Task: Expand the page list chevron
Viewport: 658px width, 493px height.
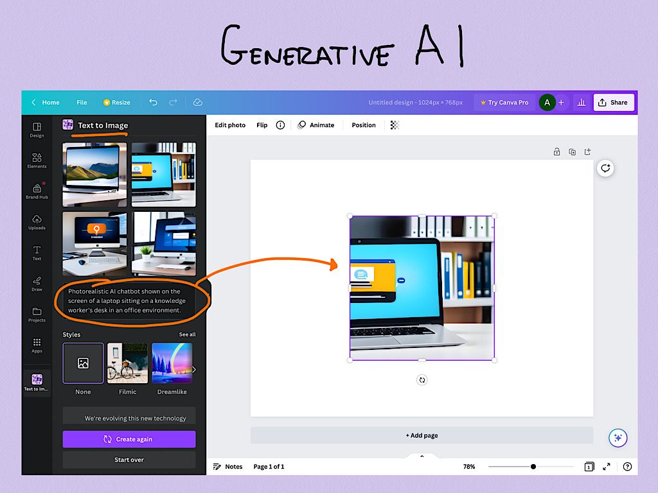Action: point(422,456)
